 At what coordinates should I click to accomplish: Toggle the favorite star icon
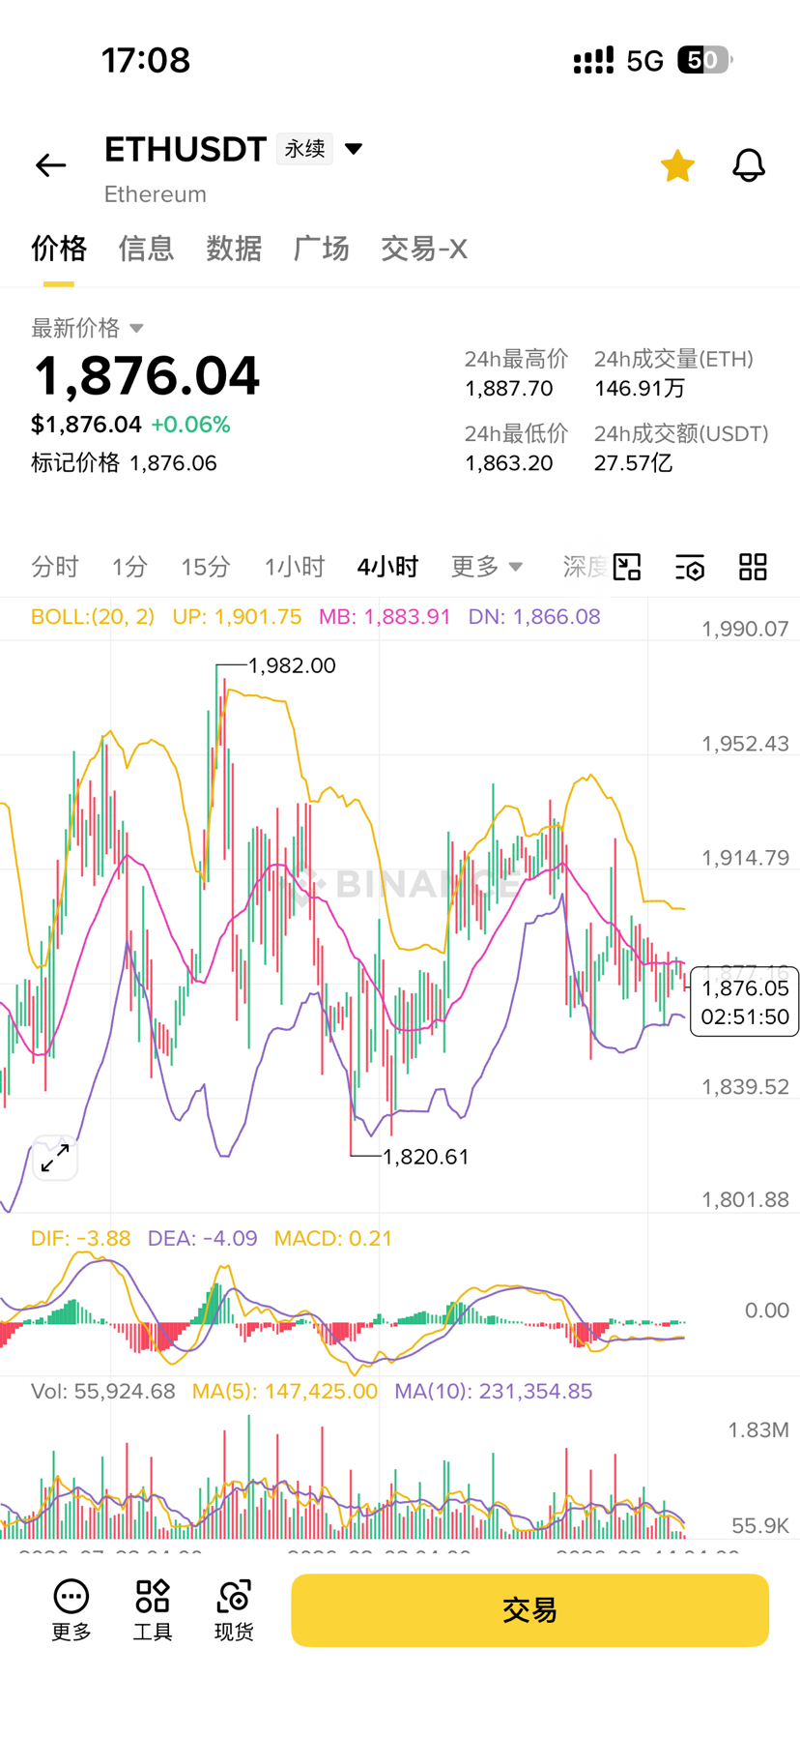pyautogui.click(x=677, y=165)
